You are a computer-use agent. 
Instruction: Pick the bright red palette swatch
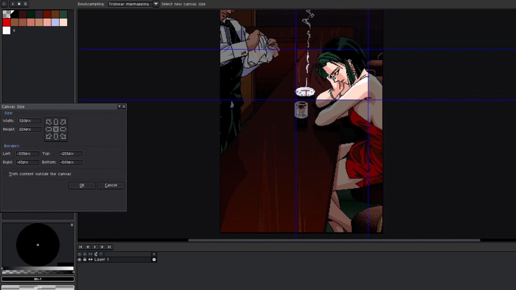tap(6, 22)
